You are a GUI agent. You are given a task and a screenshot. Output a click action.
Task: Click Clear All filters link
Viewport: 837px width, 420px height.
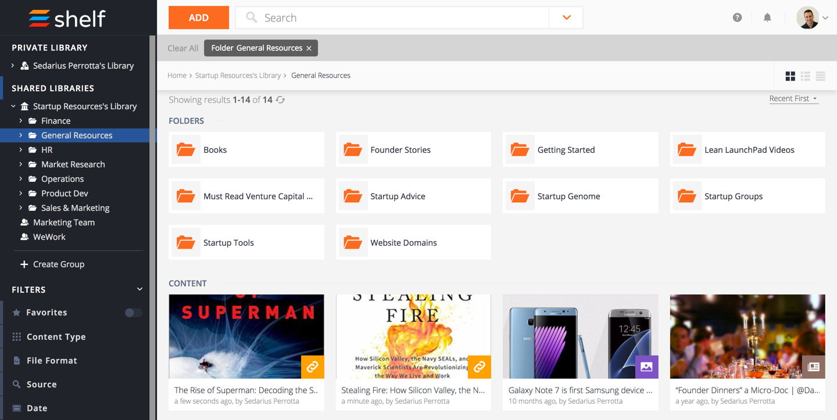[183, 48]
